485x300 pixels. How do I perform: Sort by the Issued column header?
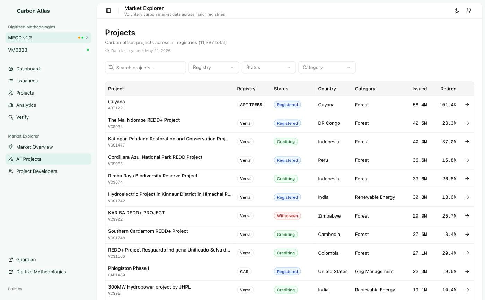[420, 89]
